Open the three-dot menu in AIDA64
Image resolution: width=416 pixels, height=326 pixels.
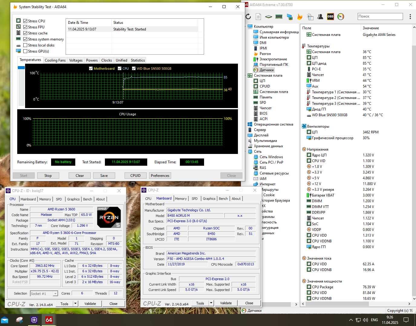[x=410, y=17]
